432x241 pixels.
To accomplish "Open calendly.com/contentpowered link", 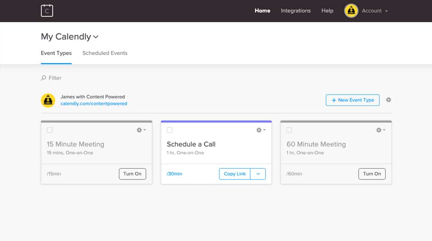I will (x=94, y=103).
